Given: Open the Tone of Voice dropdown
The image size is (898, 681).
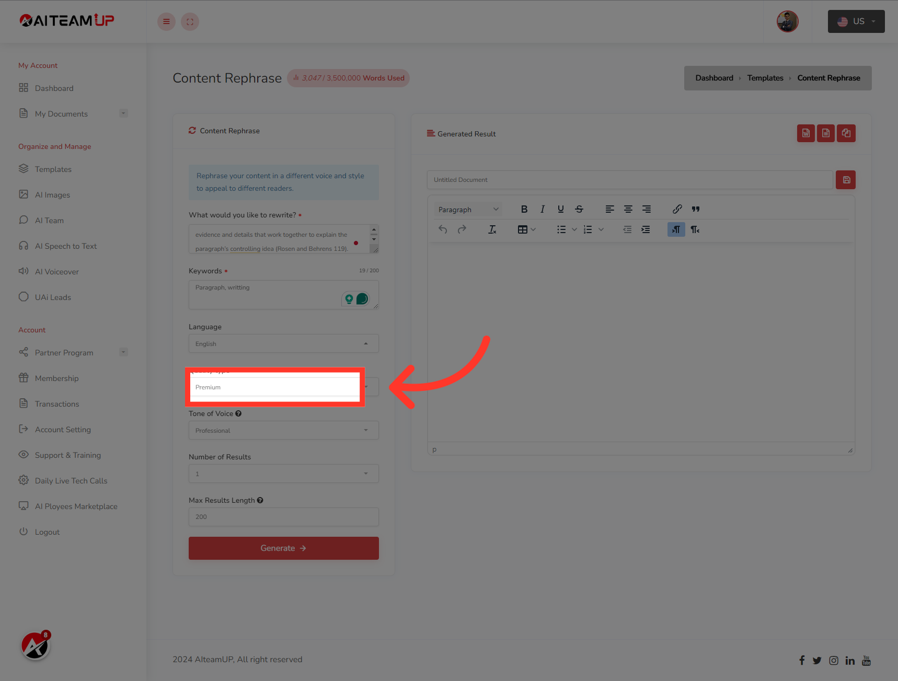Looking at the screenshot, I should tap(284, 430).
